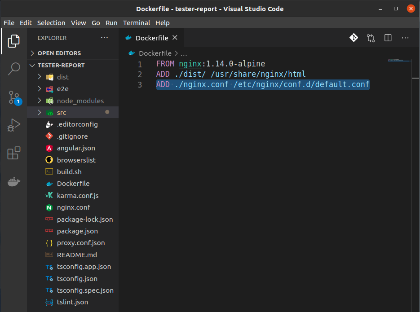Open breadcrumb item Dockerfile above the code
Image resolution: width=420 pixels, height=312 pixels.
click(x=155, y=53)
